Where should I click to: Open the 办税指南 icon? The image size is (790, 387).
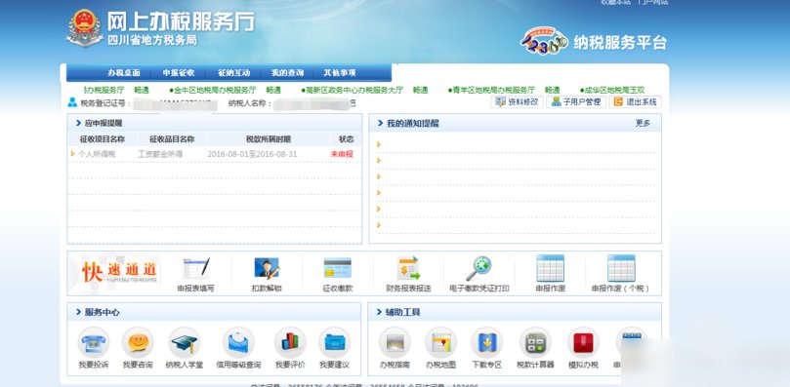coord(395,343)
